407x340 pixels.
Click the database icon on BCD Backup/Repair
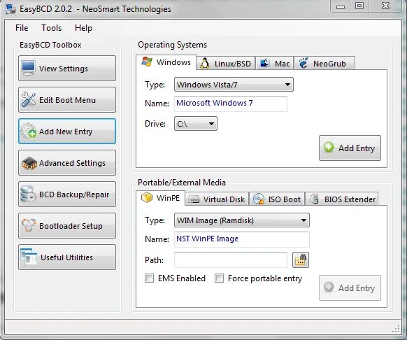click(28, 194)
